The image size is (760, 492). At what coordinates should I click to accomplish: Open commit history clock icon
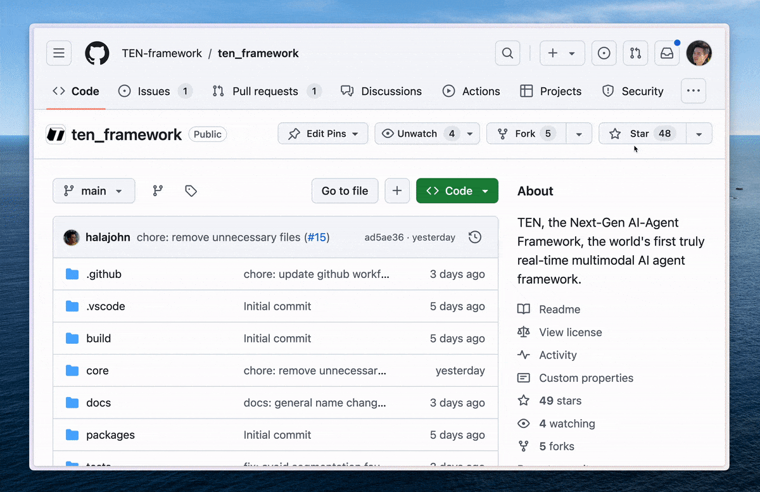475,237
